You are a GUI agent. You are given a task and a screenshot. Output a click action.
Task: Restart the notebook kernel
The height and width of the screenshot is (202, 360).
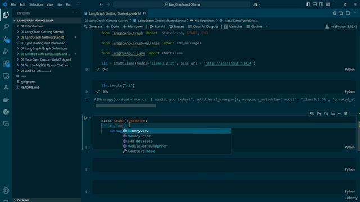click(177, 26)
